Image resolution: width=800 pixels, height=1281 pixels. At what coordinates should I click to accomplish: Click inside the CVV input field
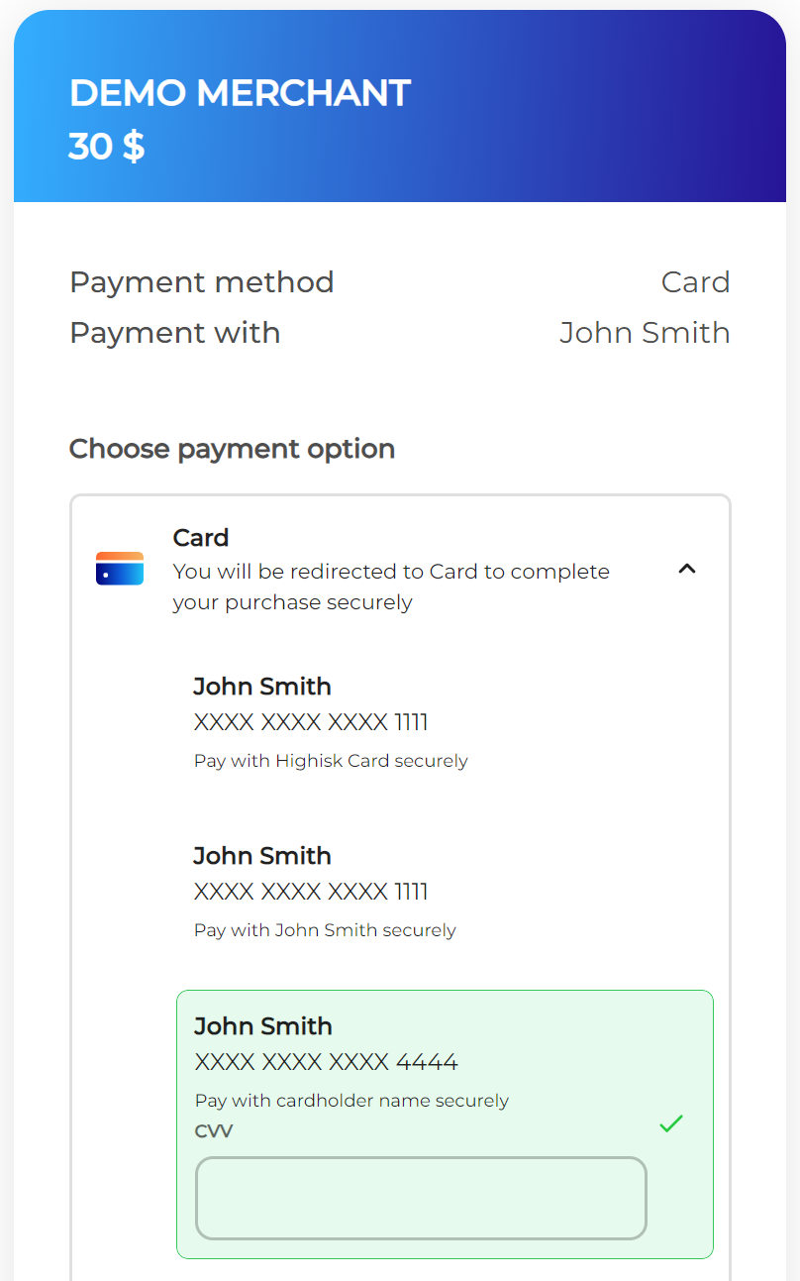click(x=421, y=1198)
